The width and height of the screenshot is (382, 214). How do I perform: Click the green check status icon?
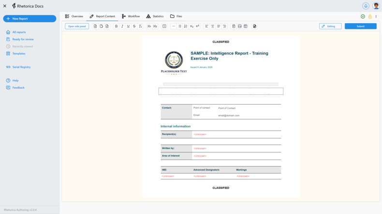(363, 16)
